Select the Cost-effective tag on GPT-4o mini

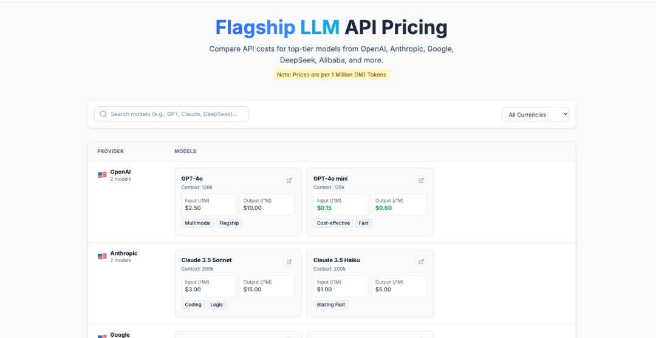[333, 223]
